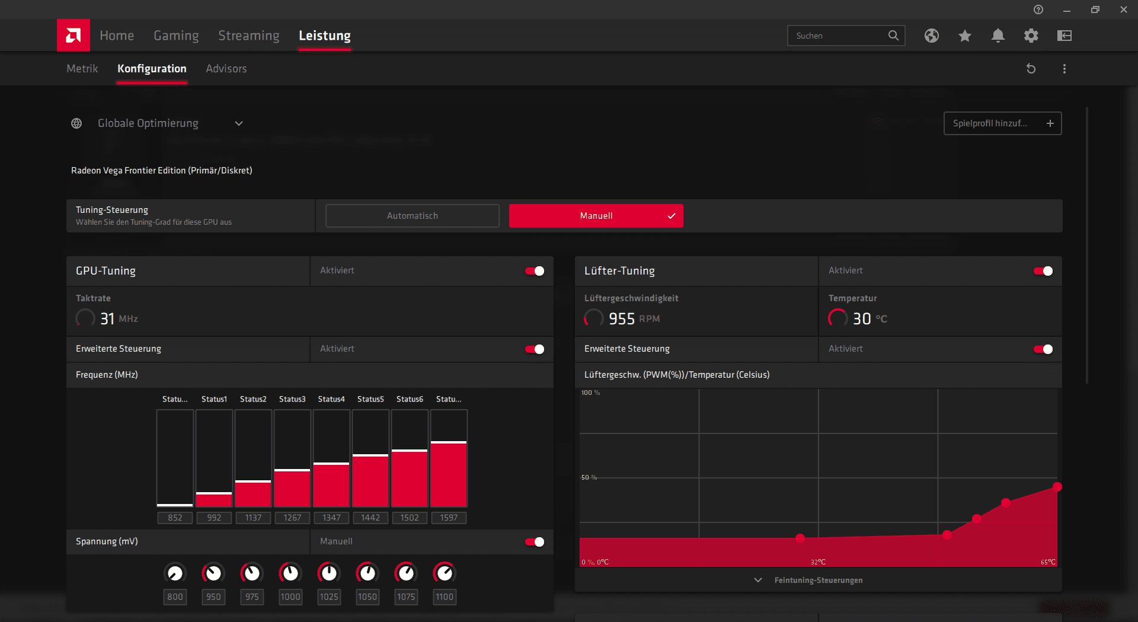Click the help question mark icon
The image size is (1138, 622).
(1038, 9)
